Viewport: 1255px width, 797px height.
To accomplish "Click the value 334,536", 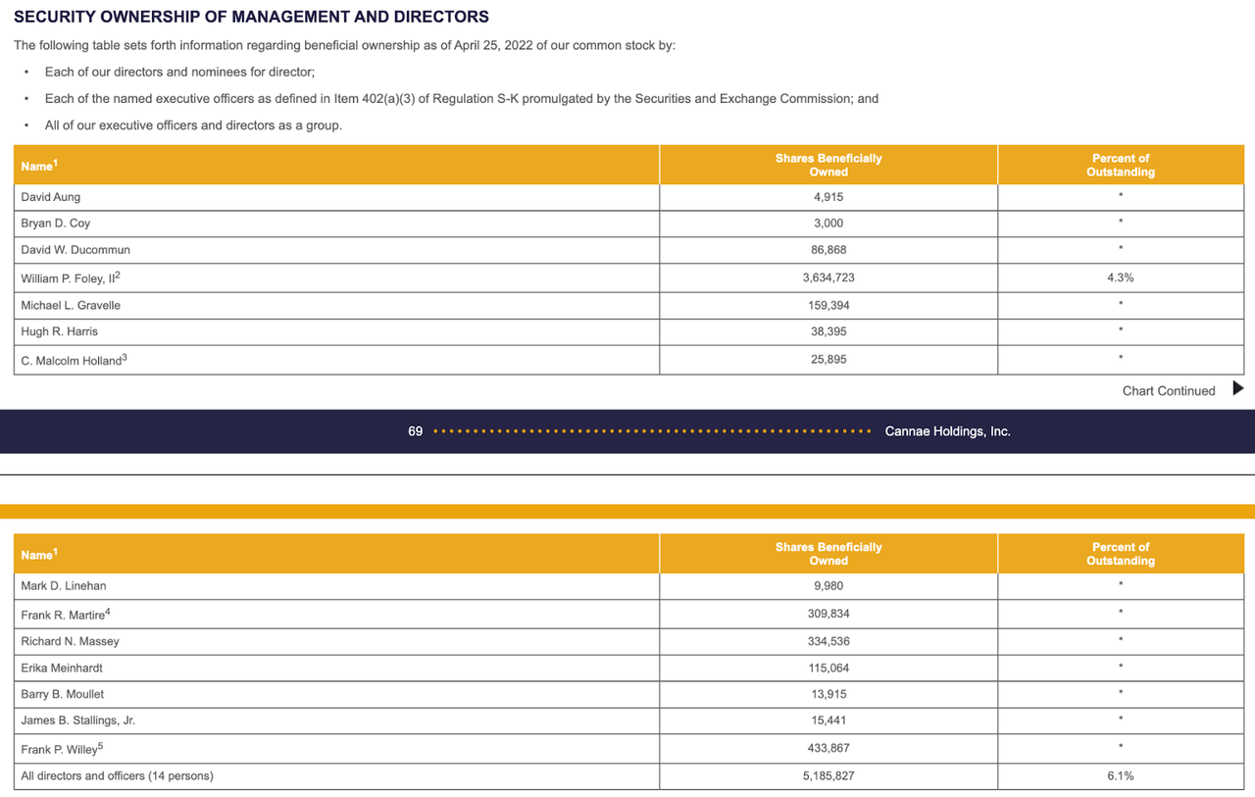I will coord(828,642).
